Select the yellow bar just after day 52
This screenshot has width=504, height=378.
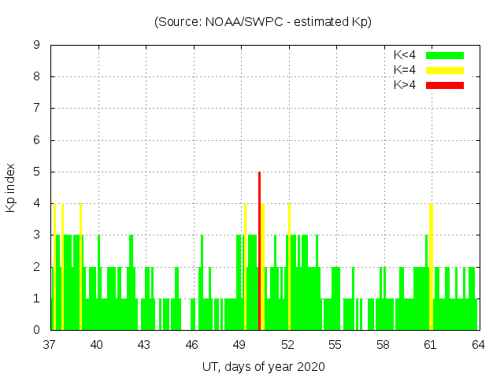289,266
